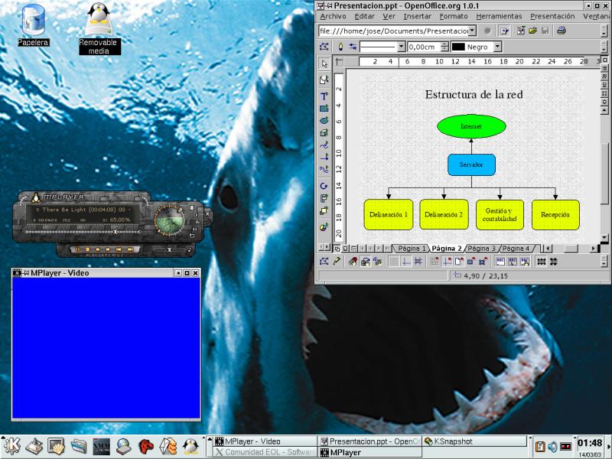Open the Archivo menu
Screen dimensions: 612x459
coord(333,16)
